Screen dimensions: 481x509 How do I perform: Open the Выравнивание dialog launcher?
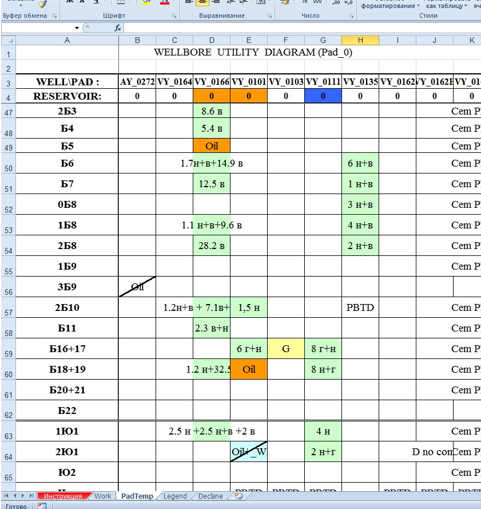pyautogui.click(x=269, y=15)
